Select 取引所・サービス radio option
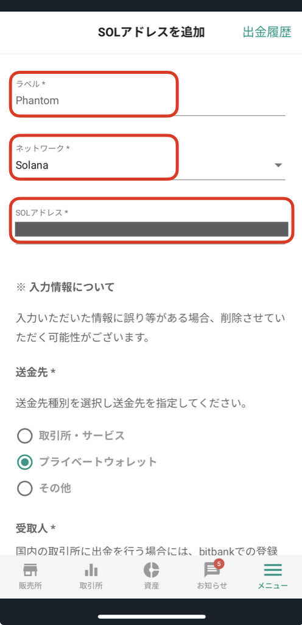 point(24,436)
